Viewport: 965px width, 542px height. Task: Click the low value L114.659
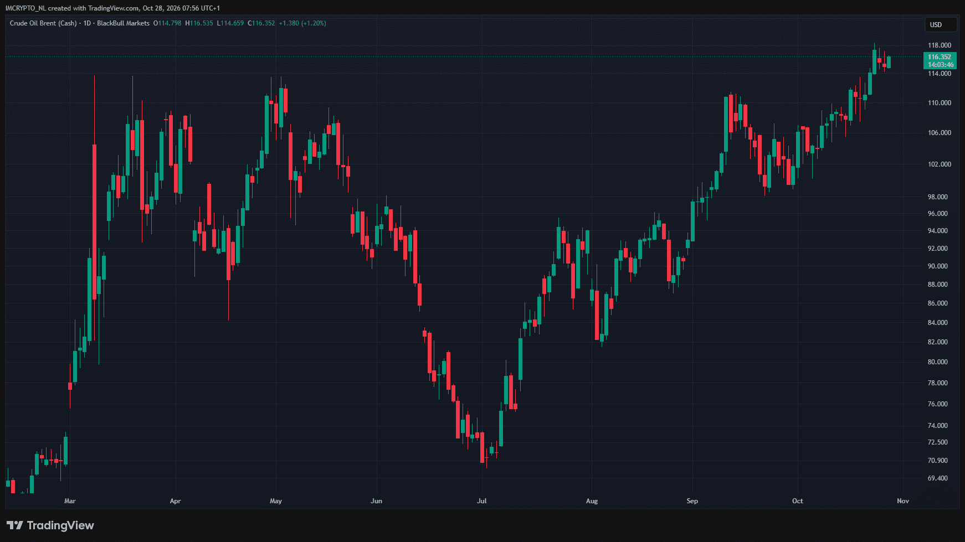(230, 23)
